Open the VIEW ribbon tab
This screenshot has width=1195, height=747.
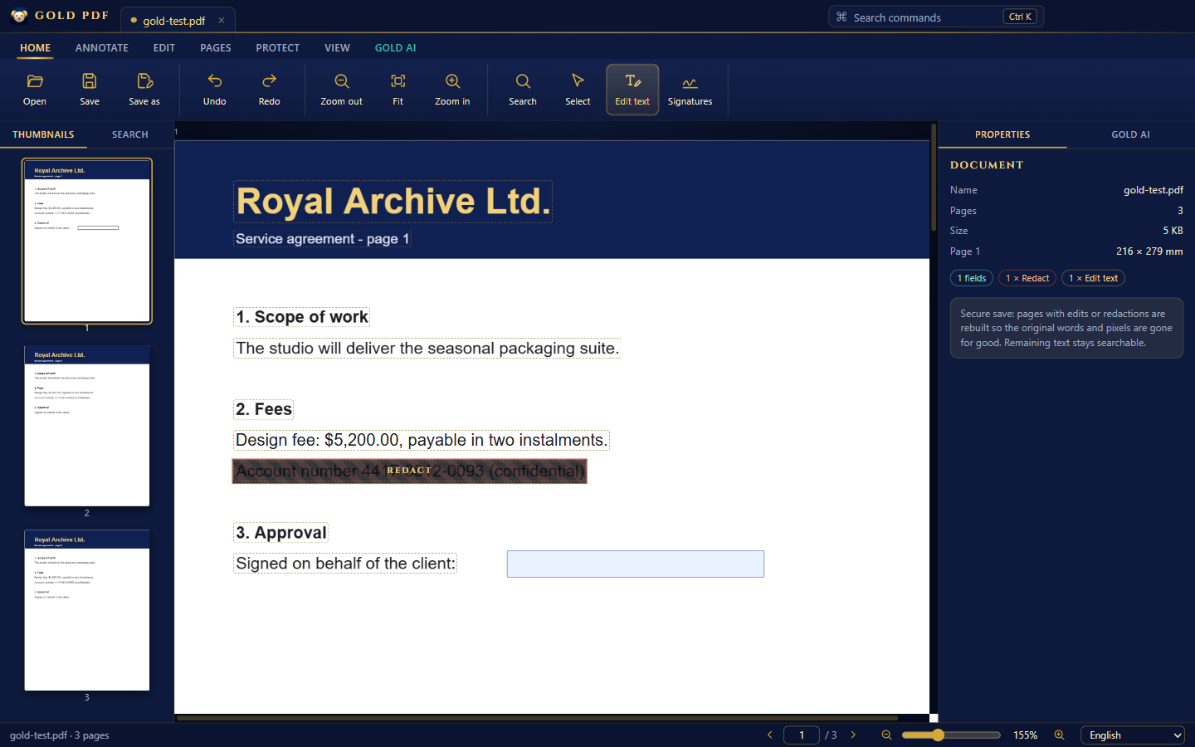pyautogui.click(x=337, y=47)
